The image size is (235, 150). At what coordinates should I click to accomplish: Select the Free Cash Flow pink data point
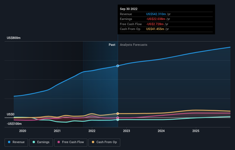tap(118, 118)
